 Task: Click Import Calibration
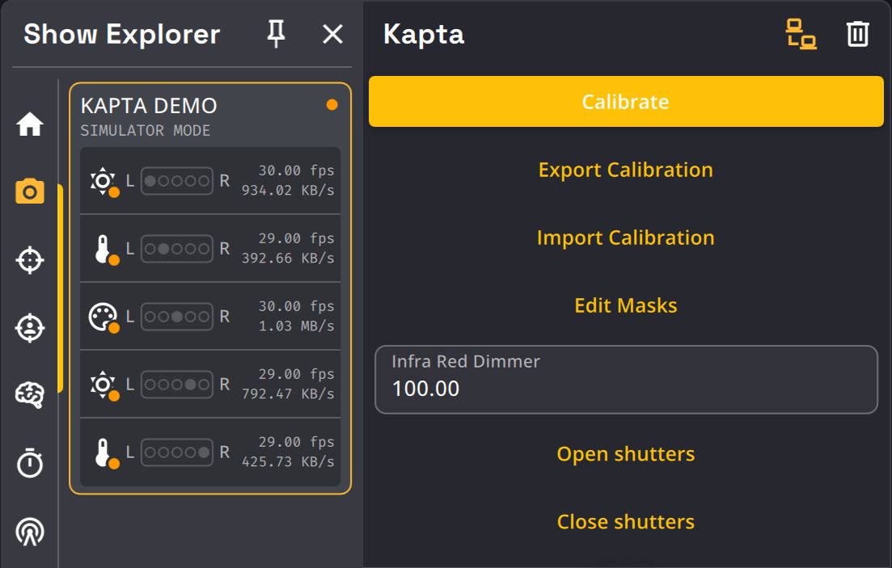tap(625, 238)
